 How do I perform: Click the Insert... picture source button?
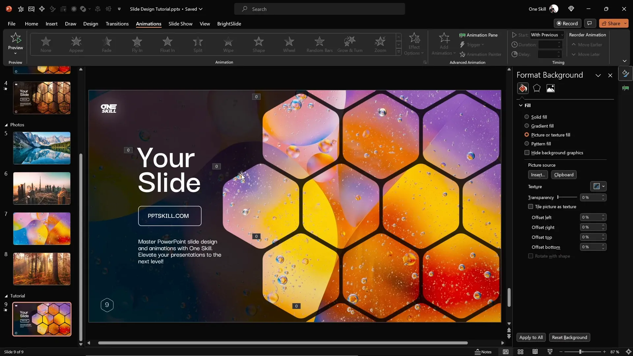(538, 175)
